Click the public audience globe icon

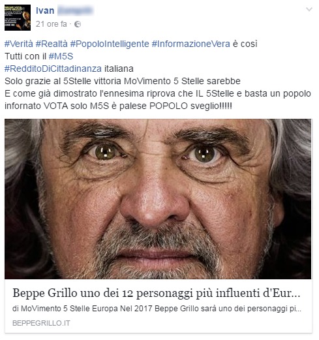click(x=78, y=24)
